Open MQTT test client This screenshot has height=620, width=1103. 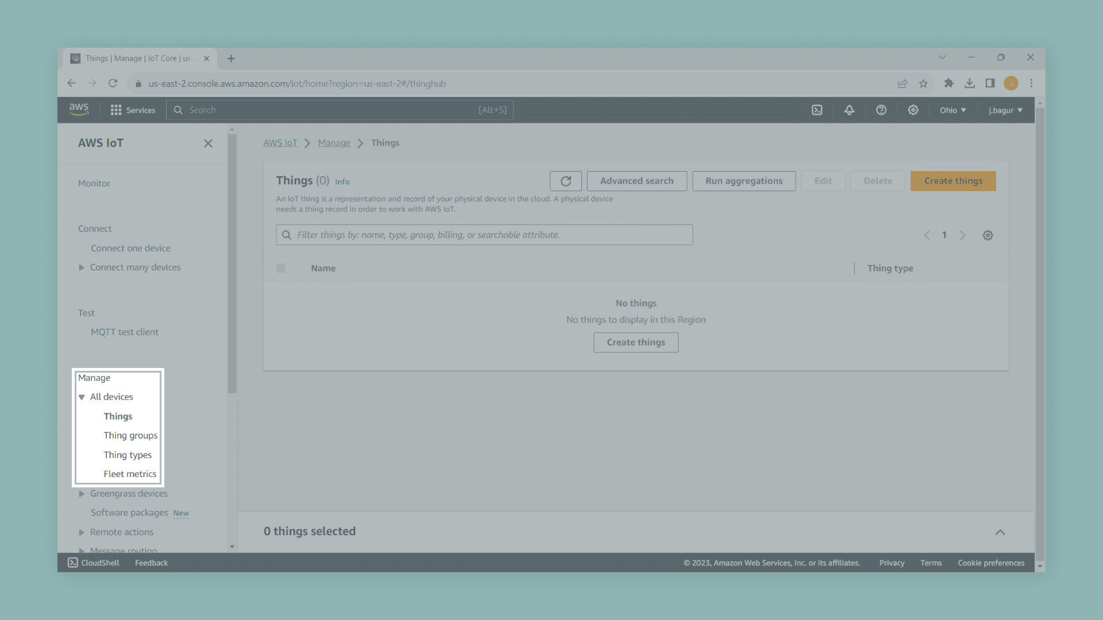(125, 332)
